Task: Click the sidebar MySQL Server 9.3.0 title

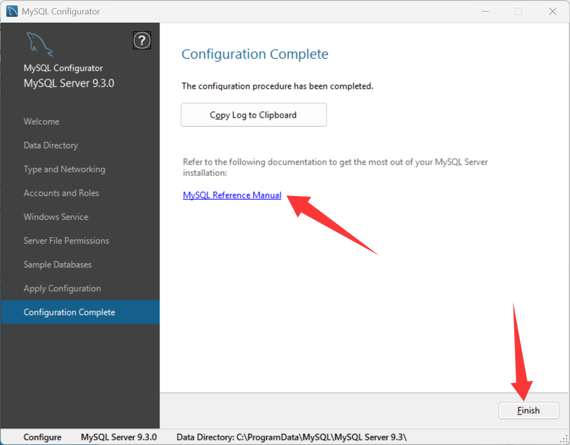Action: pyautogui.click(x=69, y=83)
